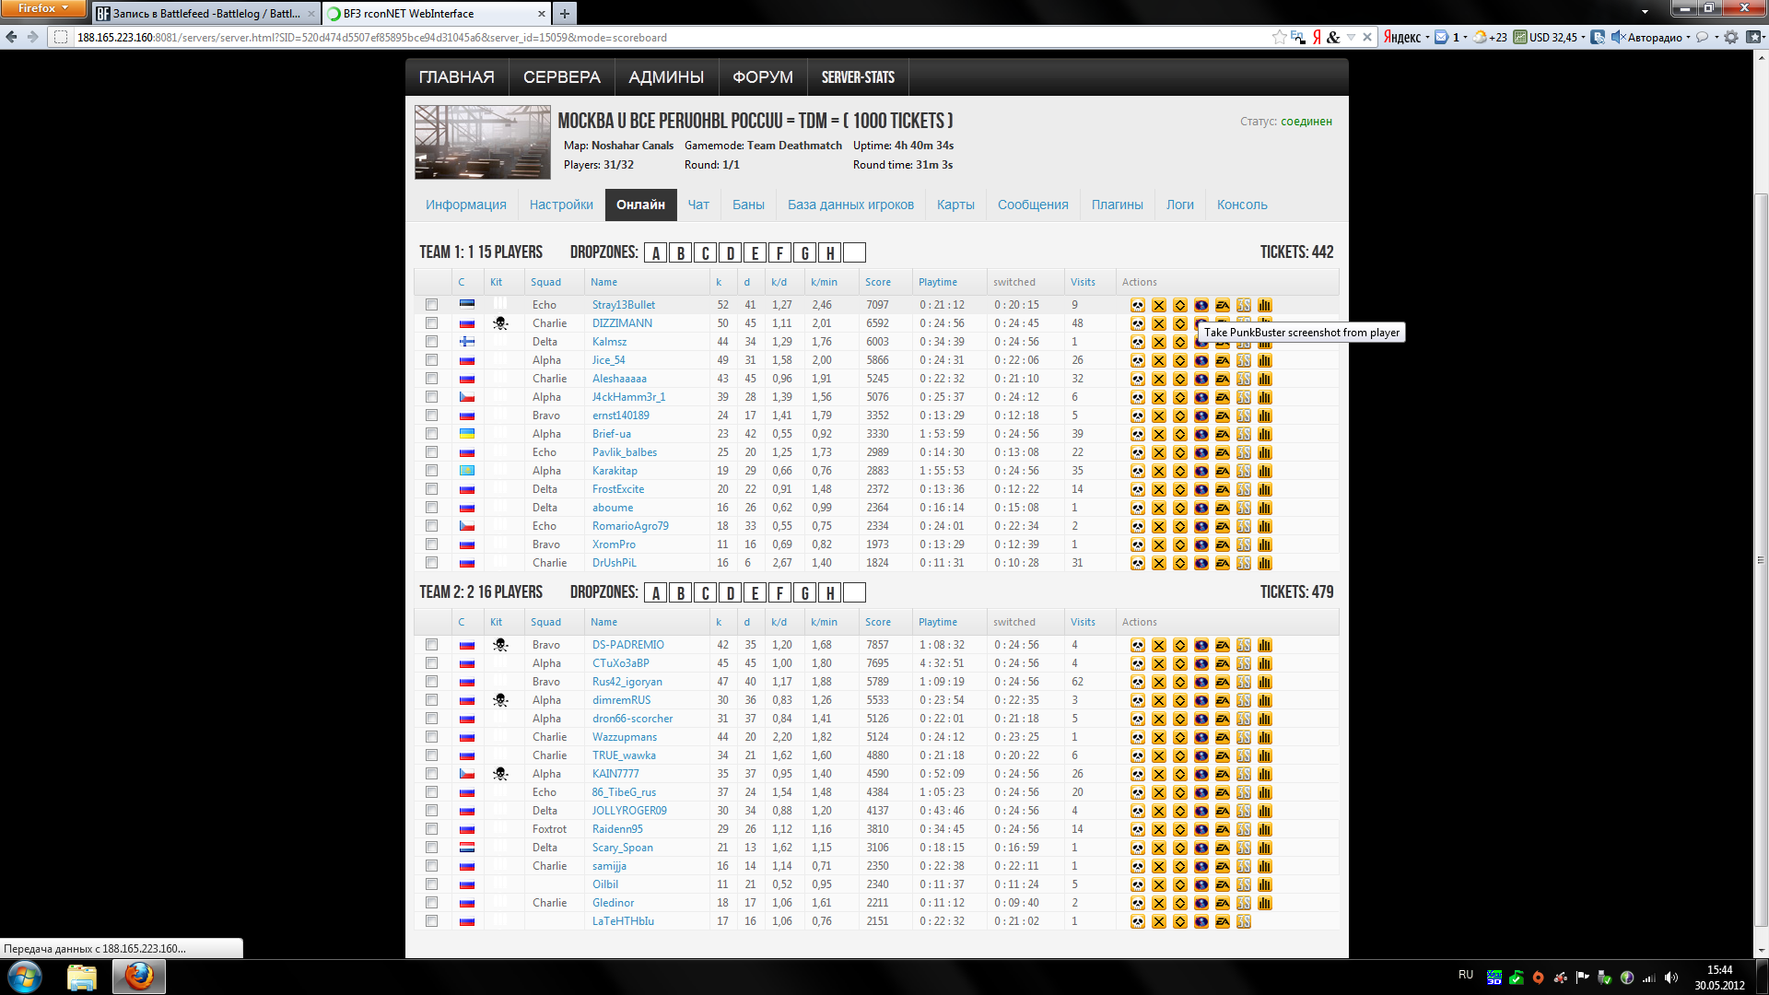The image size is (1769, 995).
Task: Open player link dron66-scorcher
Action: (x=632, y=719)
